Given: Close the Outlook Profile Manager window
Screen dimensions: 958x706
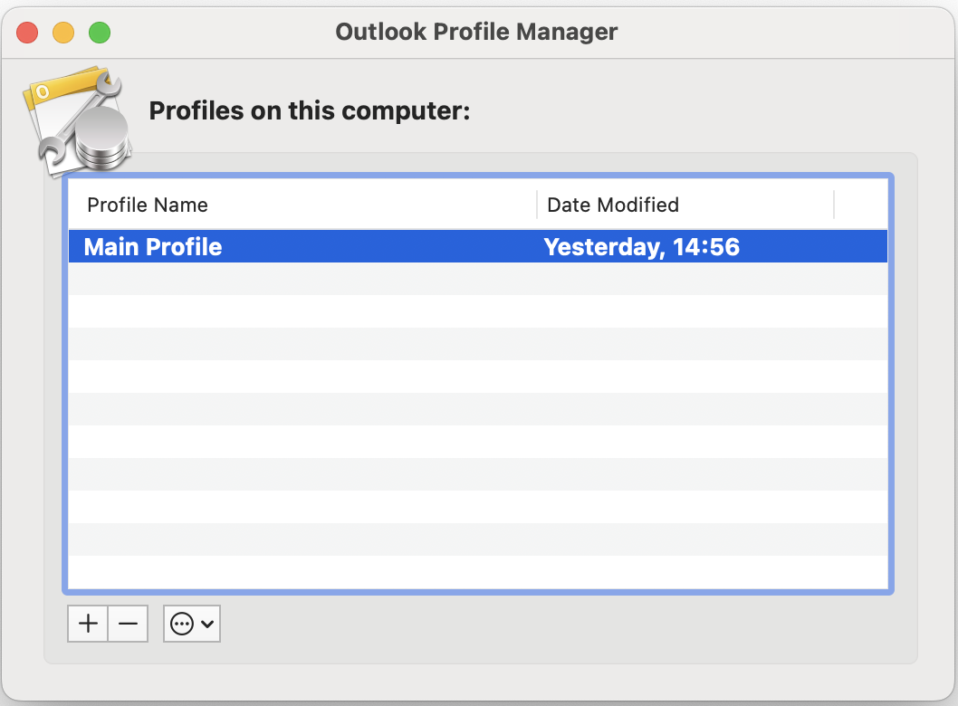Looking at the screenshot, I should point(28,33).
